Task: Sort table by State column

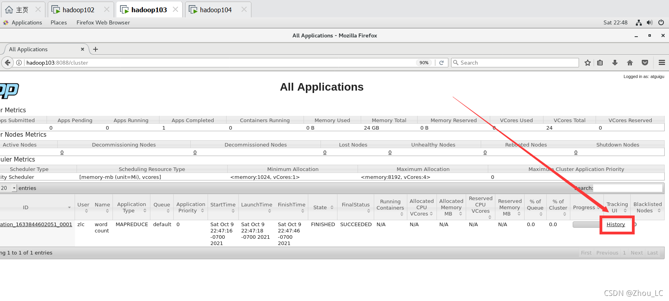Action: (x=322, y=207)
